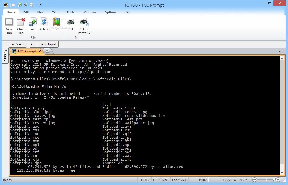The height and width of the screenshot is (185, 288).
Task: Expand the Folders side panel
Action: 5,55
